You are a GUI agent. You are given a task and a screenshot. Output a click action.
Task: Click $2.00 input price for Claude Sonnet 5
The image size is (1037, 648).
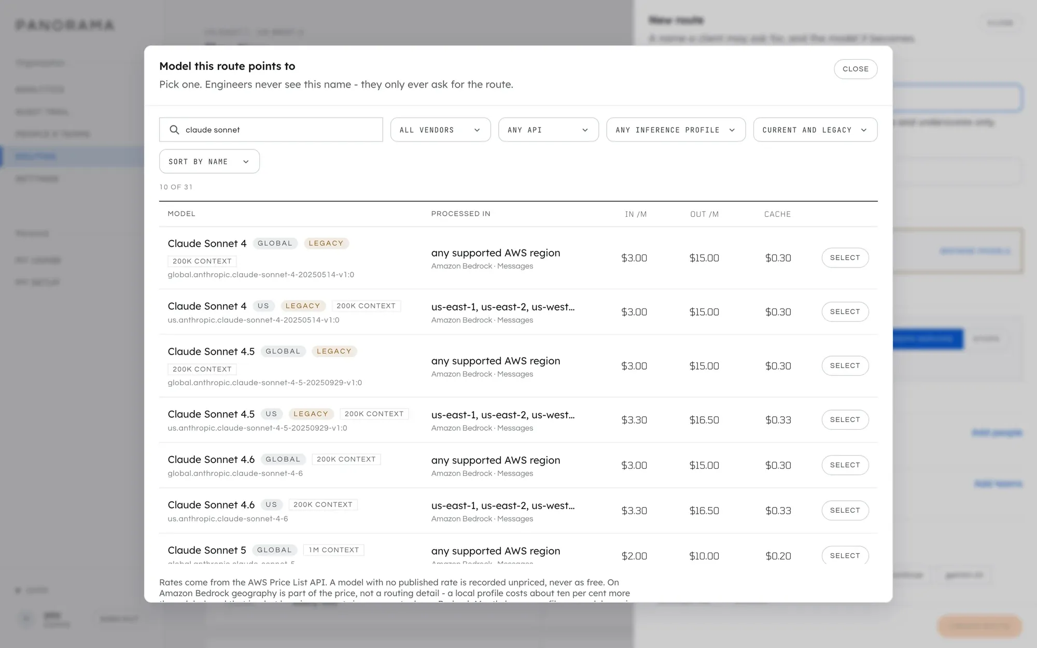[634, 556]
